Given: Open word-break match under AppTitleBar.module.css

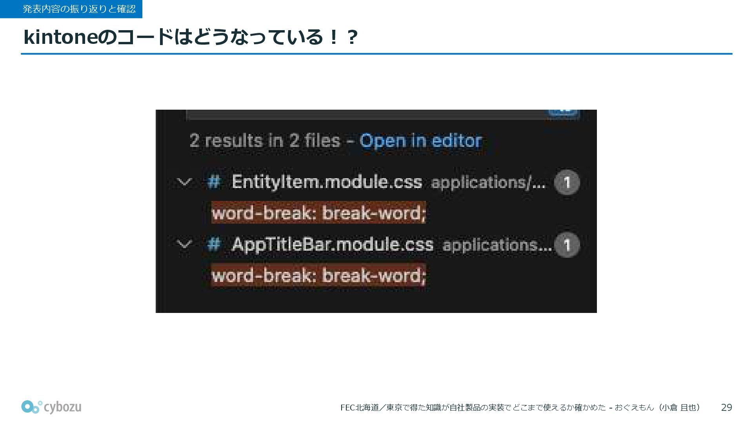Looking at the screenshot, I should 318,276.
